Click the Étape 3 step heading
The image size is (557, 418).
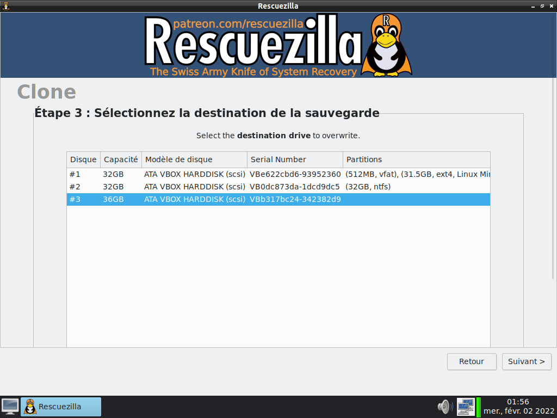pyautogui.click(x=207, y=113)
